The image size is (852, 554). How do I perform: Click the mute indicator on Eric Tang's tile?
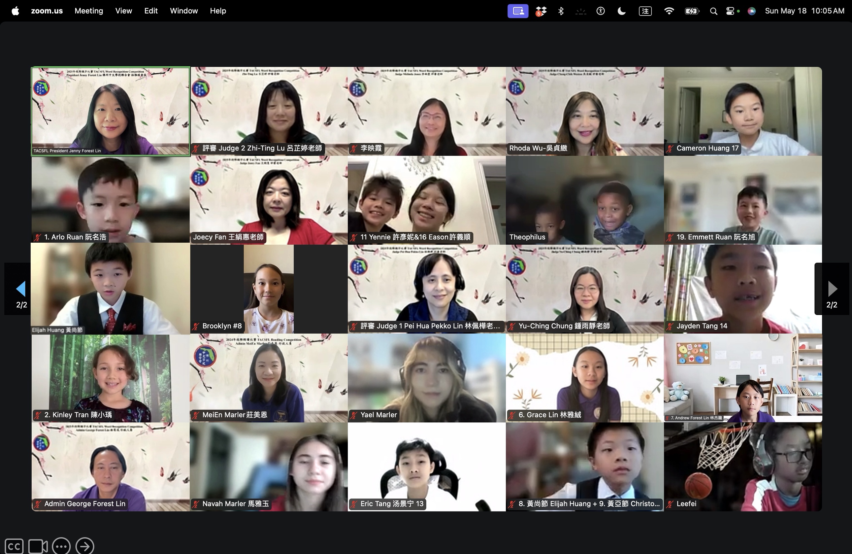pyautogui.click(x=354, y=504)
